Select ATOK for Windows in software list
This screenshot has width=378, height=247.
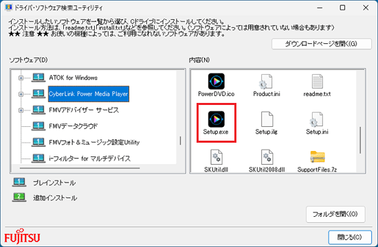[74, 78]
